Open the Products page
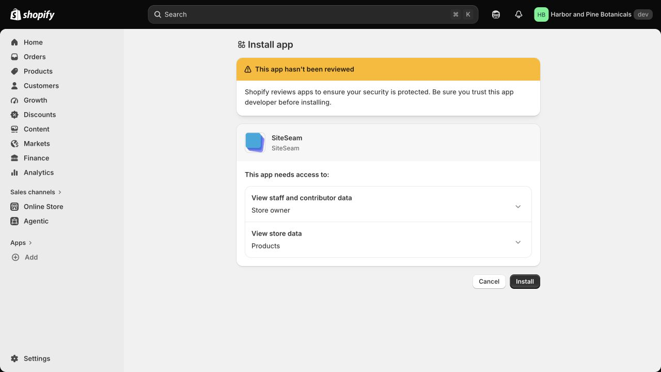661x372 pixels. [62, 71]
